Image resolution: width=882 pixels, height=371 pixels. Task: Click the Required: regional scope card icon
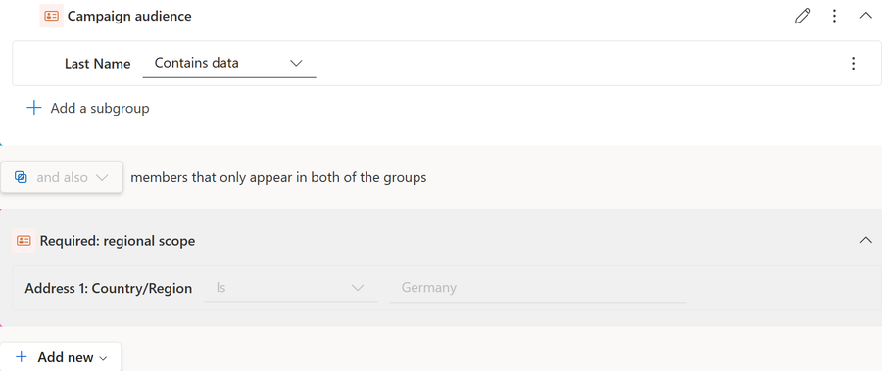[24, 241]
